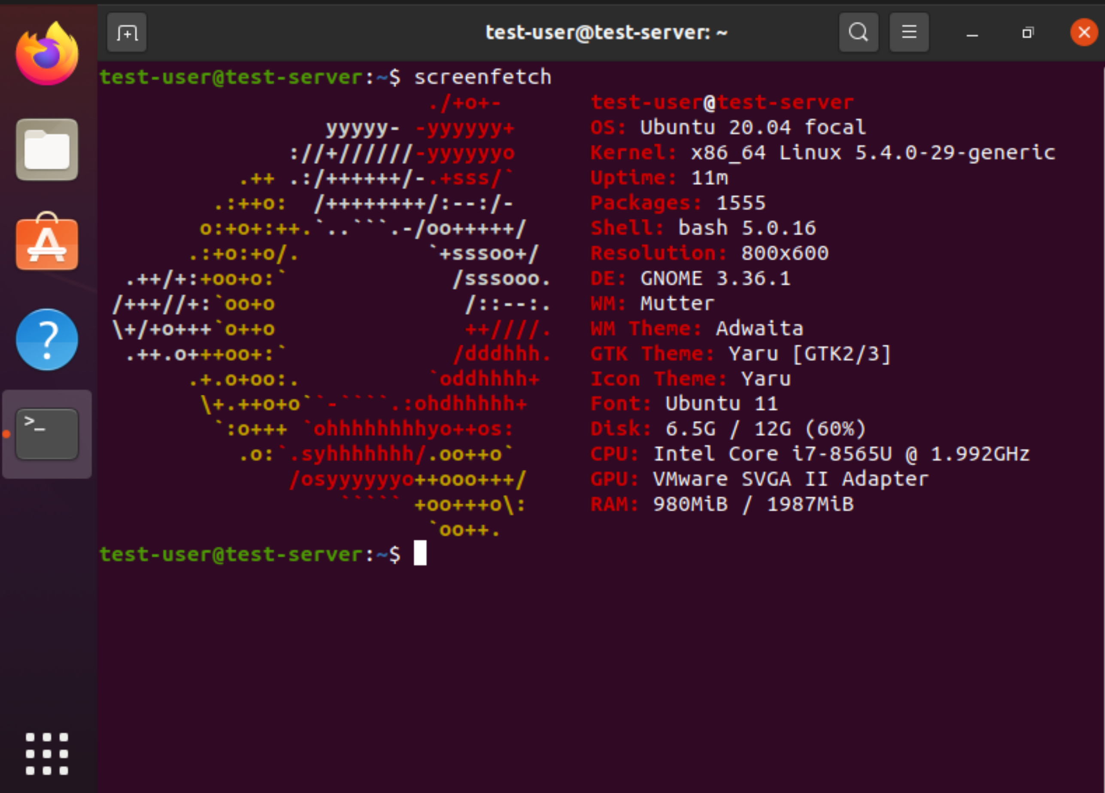The height and width of the screenshot is (793, 1105).
Task: Launch Firefox from the dock
Action: click(47, 54)
